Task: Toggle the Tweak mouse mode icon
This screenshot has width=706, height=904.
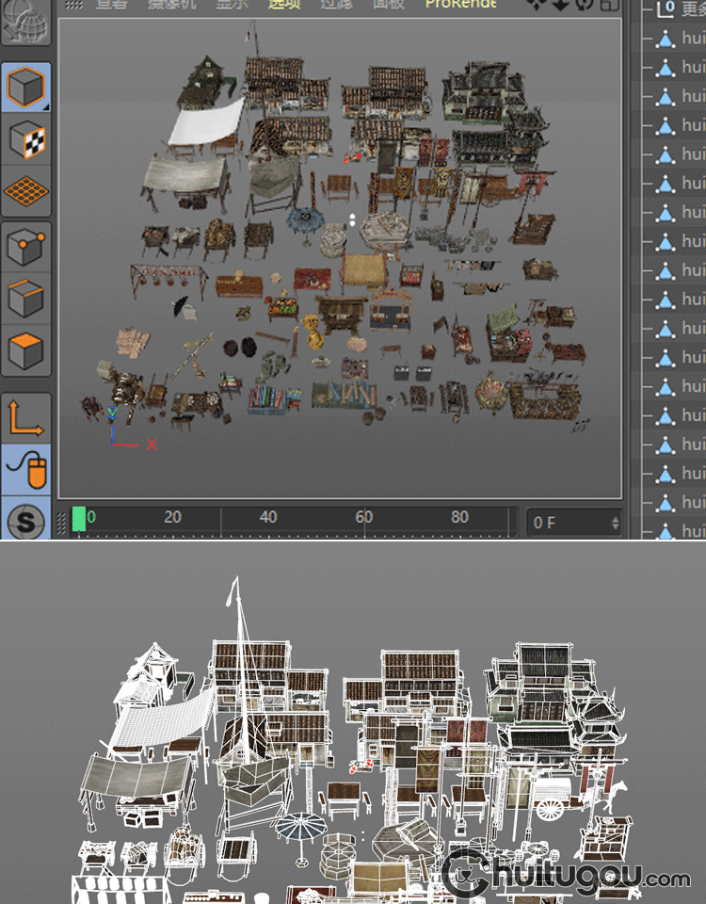Action: [x=25, y=468]
